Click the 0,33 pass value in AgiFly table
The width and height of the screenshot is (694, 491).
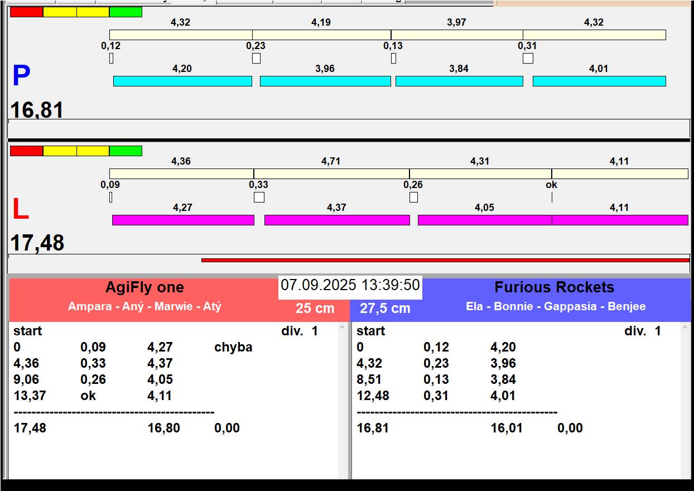[x=93, y=363]
